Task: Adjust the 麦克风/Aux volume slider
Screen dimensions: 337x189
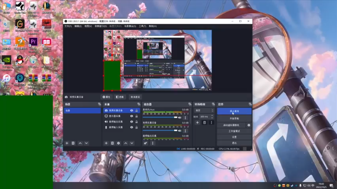Action: pyautogui.click(x=160, y=118)
